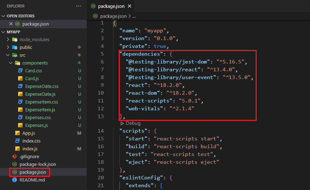Image resolution: width=310 pixels, height=190 pixels.
Task: Select the package.json editor tab
Action: pyautogui.click(x=111, y=6)
